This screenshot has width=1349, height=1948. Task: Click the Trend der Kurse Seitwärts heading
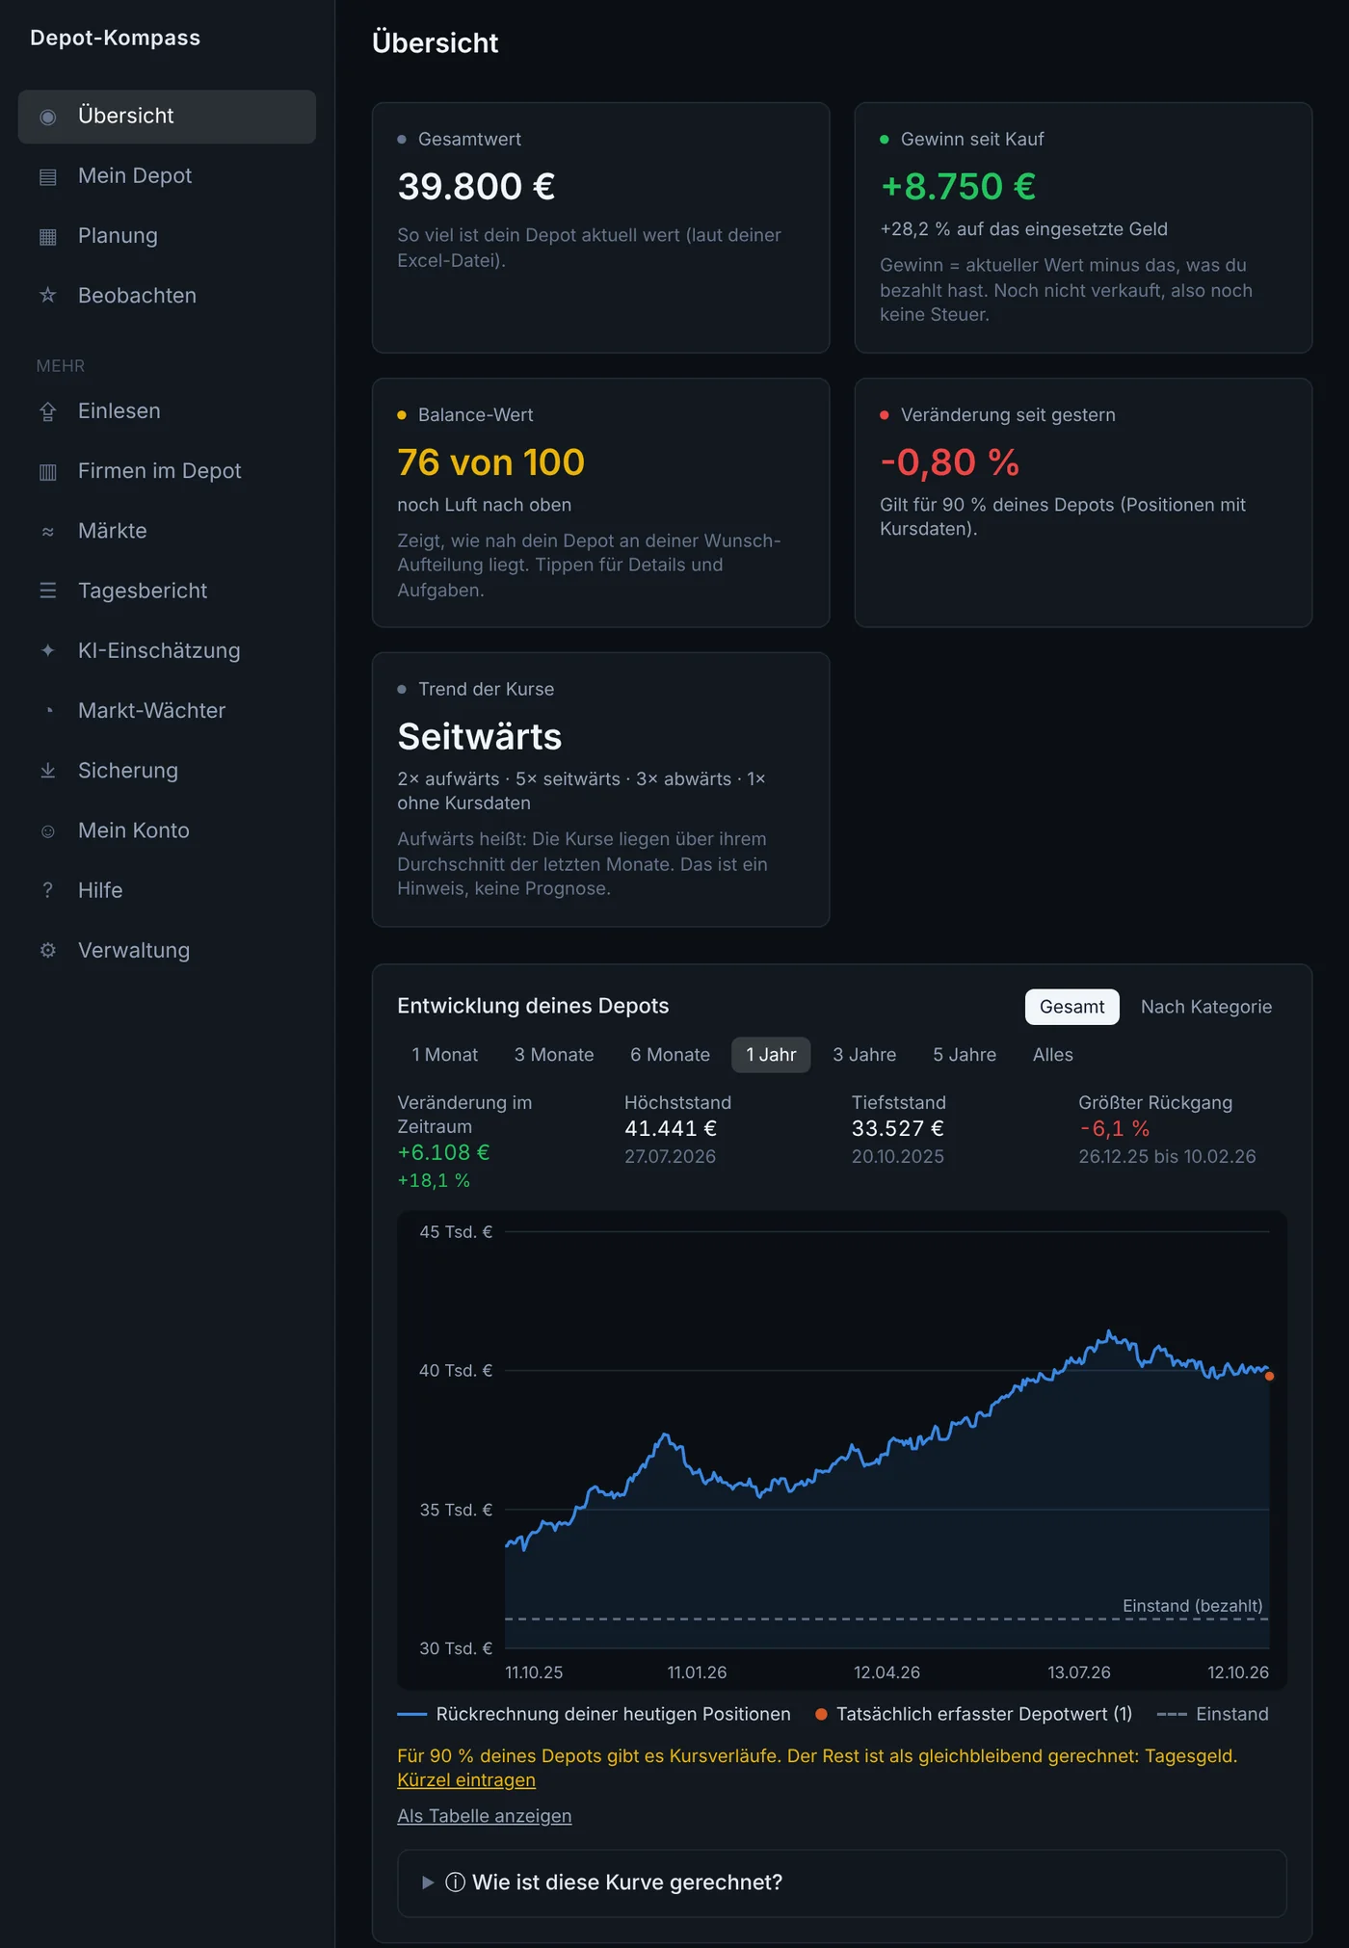pyautogui.click(x=480, y=737)
